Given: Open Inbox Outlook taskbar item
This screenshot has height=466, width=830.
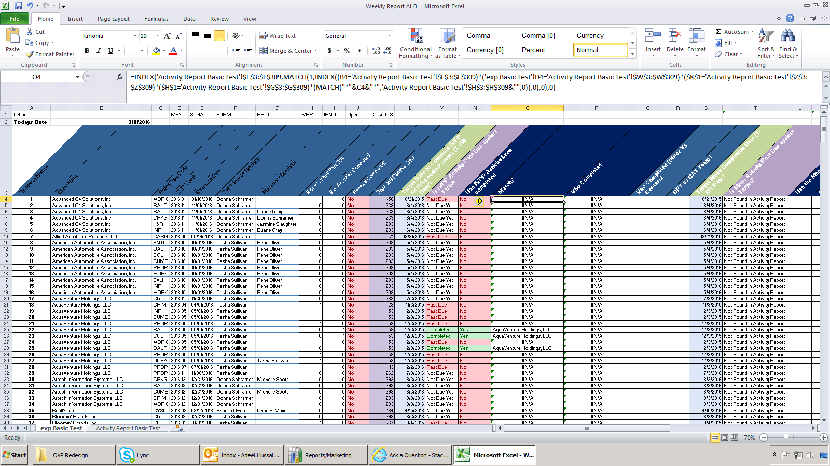Looking at the screenshot, I should (x=242, y=455).
